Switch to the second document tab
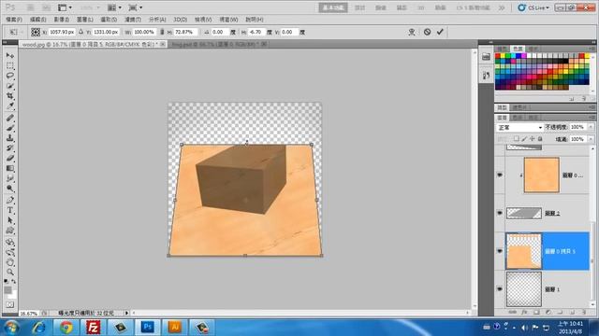Screen dimensions: 599x336 point(220,45)
